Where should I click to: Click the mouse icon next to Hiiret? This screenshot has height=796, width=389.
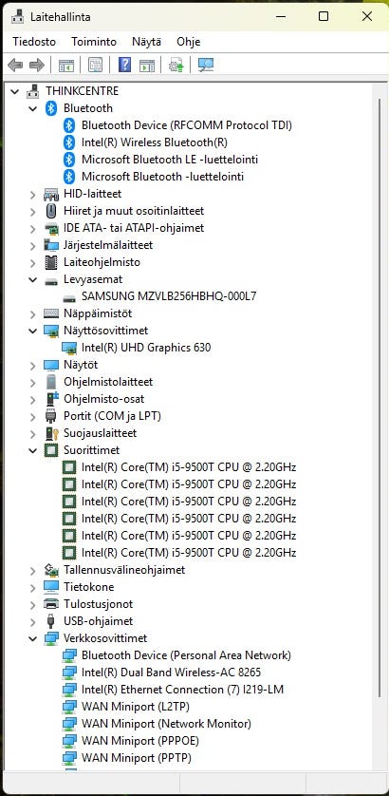tap(50, 211)
